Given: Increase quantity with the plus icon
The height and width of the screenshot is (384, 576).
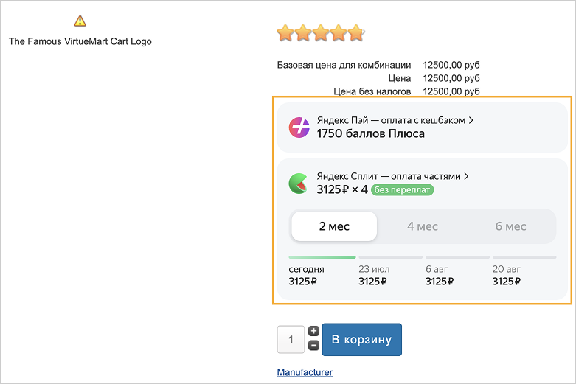Looking at the screenshot, I should click(x=313, y=331).
